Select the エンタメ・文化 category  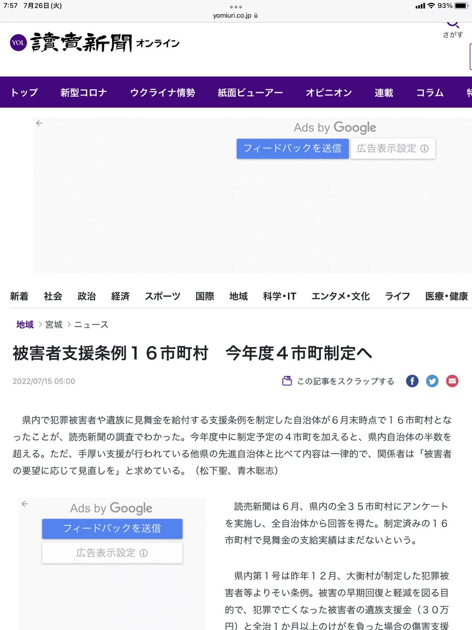tap(340, 296)
